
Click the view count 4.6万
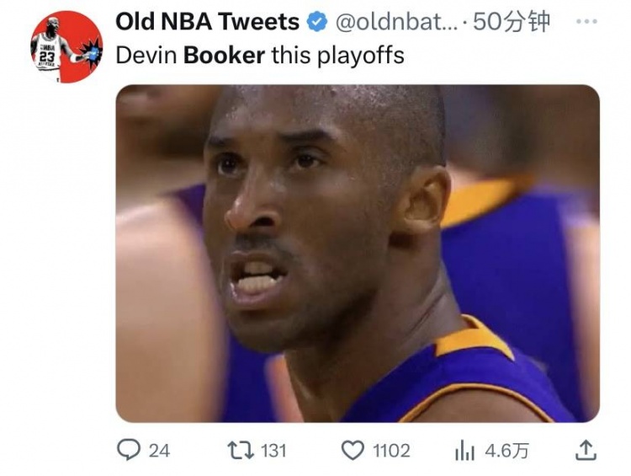(x=506, y=451)
